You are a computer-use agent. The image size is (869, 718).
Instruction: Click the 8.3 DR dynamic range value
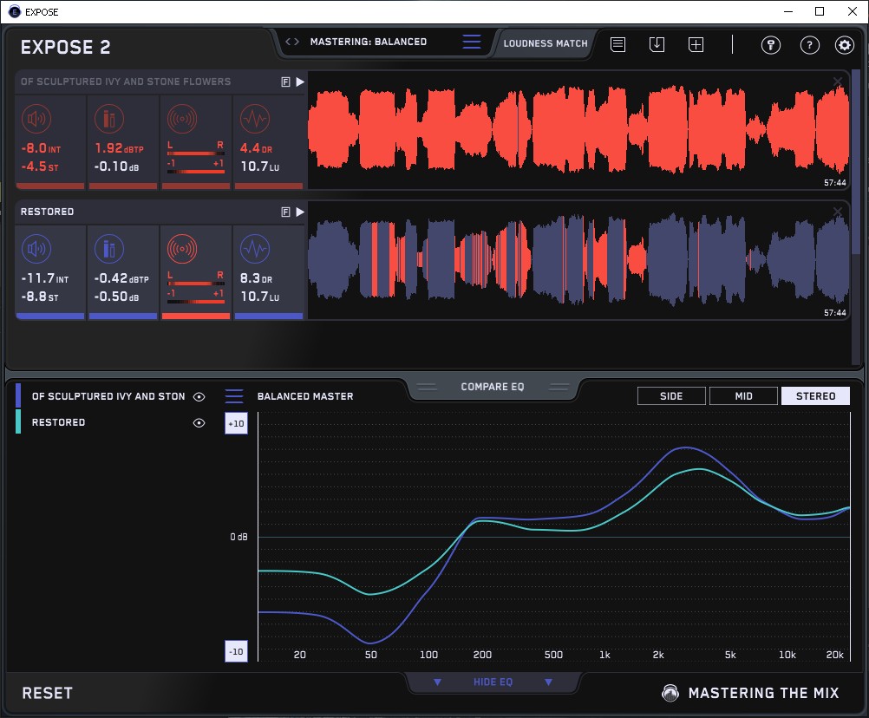tap(256, 278)
